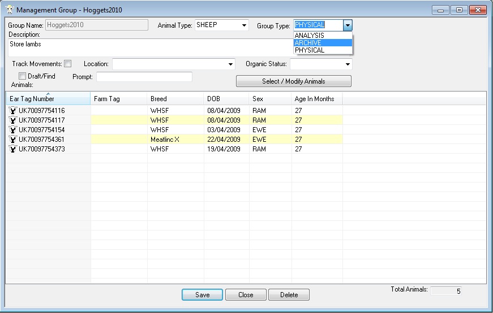Click the sheep icon beside UK70097754116
Screen dimensions: 493x313
pyautogui.click(x=12, y=111)
